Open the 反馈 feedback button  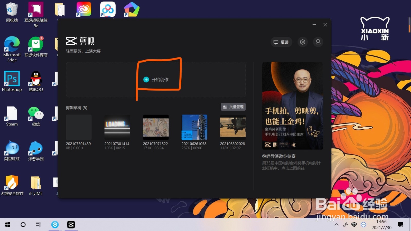click(281, 42)
